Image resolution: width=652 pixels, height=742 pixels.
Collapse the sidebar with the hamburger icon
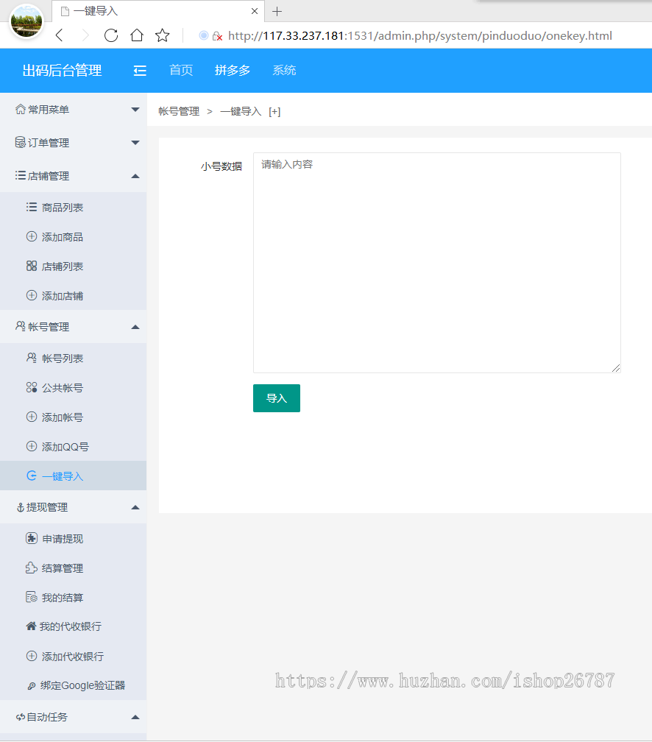pos(140,71)
